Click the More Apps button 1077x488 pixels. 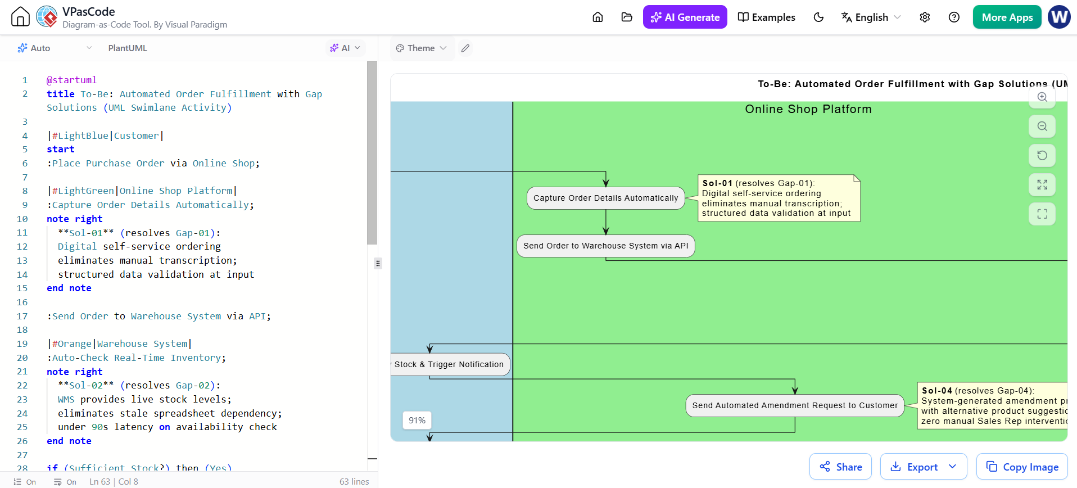tap(1007, 17)
